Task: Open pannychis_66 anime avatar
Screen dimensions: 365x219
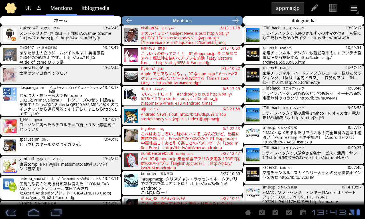Action: pos(10,75)
